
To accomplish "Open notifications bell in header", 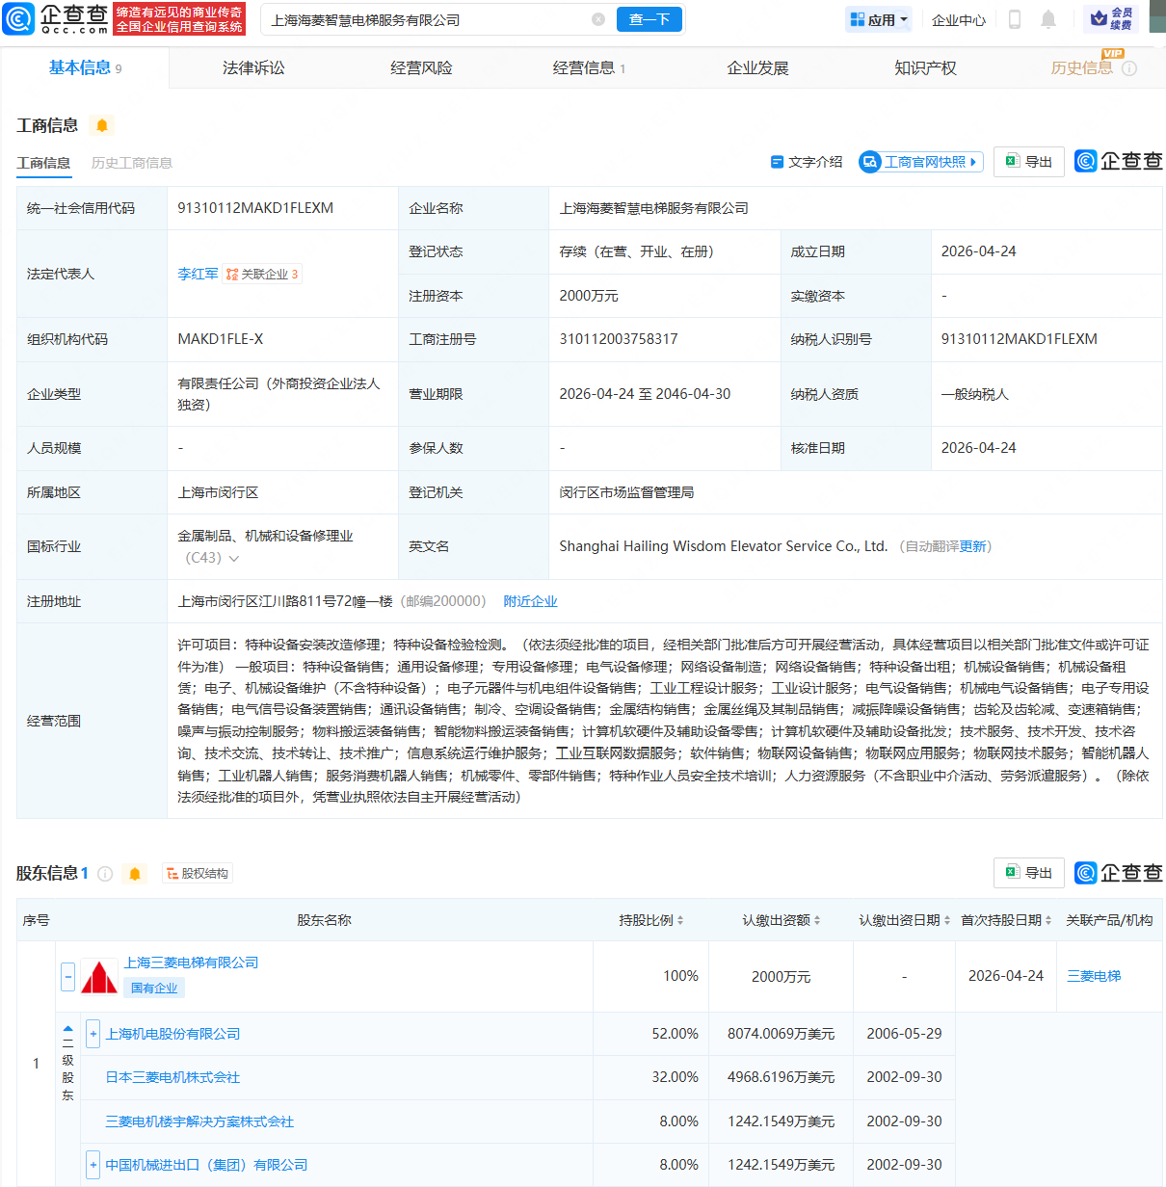I will click(1048, 19).
